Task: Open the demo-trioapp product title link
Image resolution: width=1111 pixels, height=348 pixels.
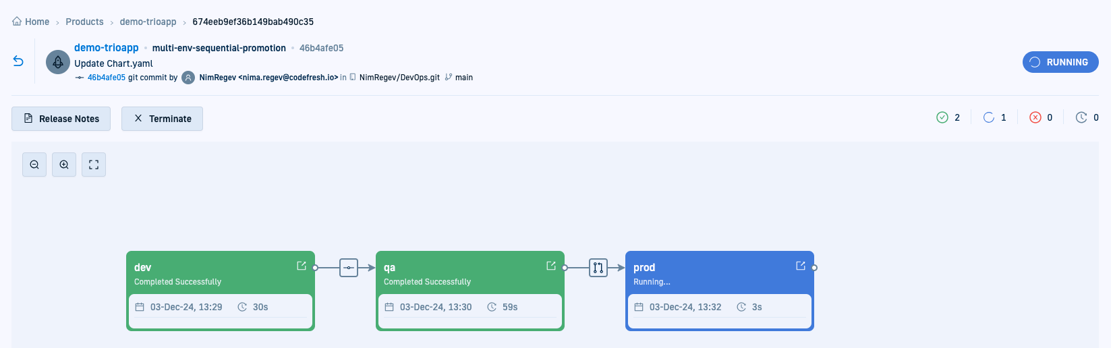Action: [107, 48]
